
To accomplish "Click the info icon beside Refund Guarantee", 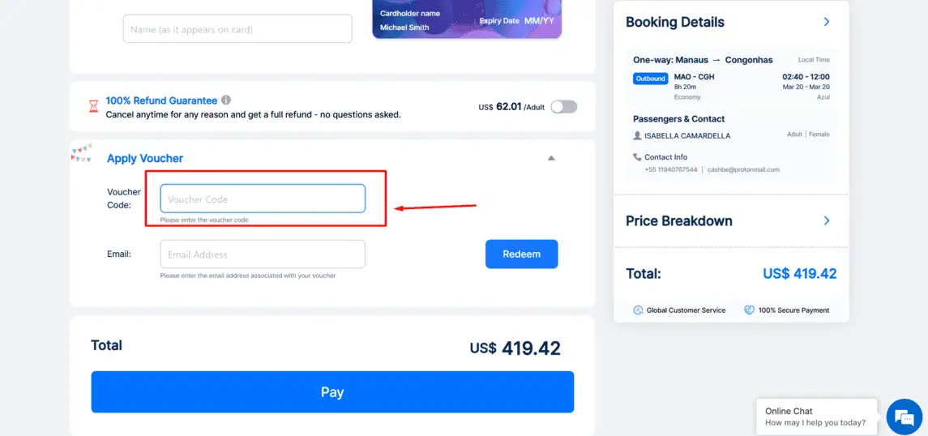I will pyautogui.click(x=226, y=100).
